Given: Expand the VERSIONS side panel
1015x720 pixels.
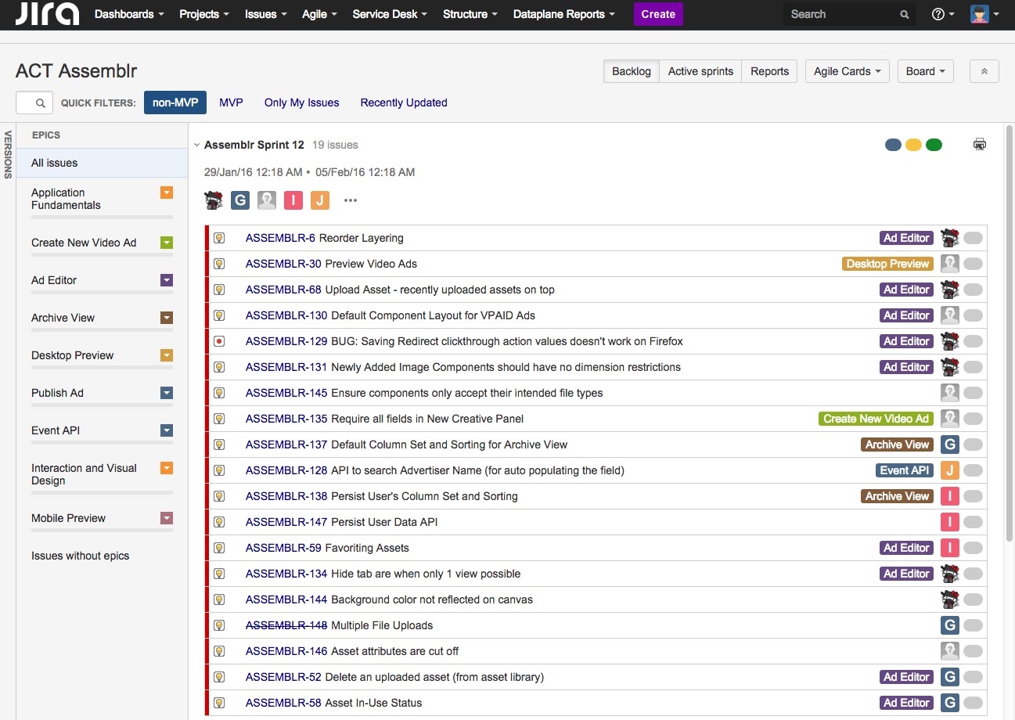Looking at the screenshot, I should [8, 154].
